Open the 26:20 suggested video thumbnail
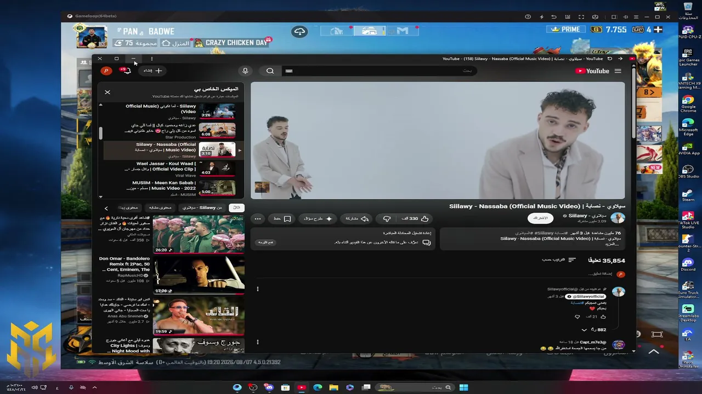702x394 pixels. click(199, 234)
